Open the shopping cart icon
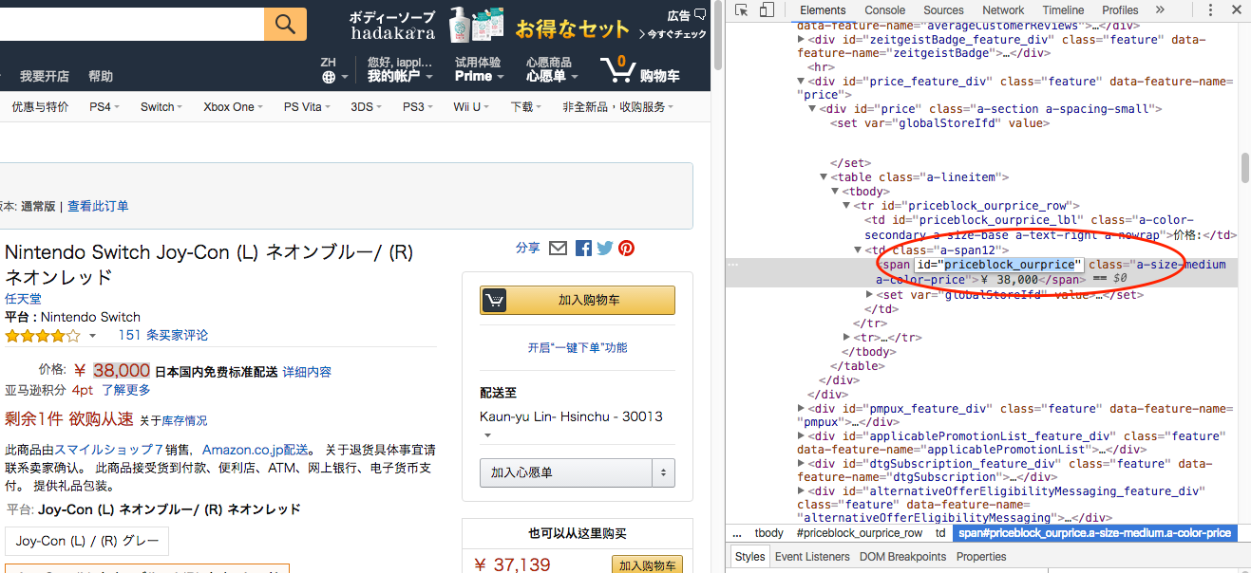Image resolution: width=1251 pixels, height=573 pixels. click(618, 68)
